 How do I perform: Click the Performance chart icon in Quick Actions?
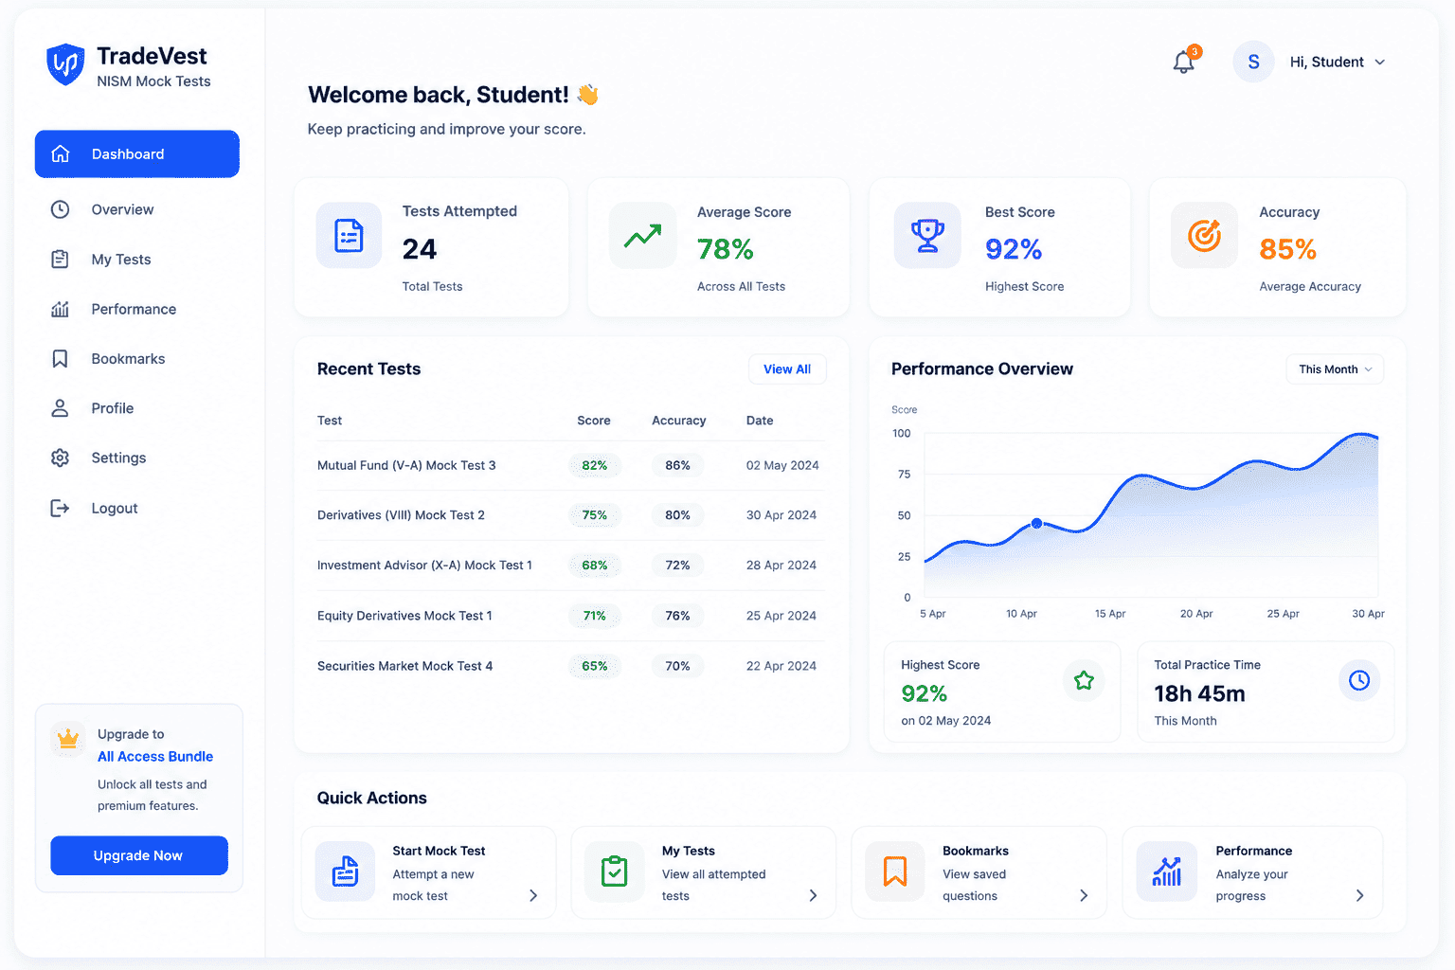[x=1167, y=871]
